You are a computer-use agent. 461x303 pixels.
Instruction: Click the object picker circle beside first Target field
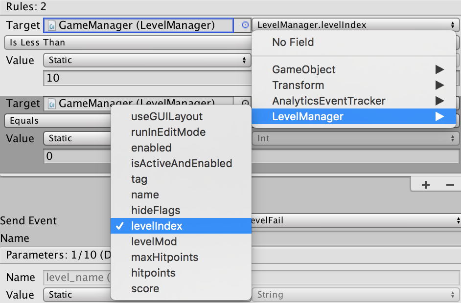point(245,25)
